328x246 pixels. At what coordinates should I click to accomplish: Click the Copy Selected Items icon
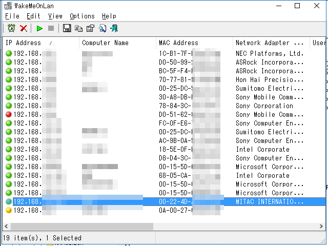78,28
